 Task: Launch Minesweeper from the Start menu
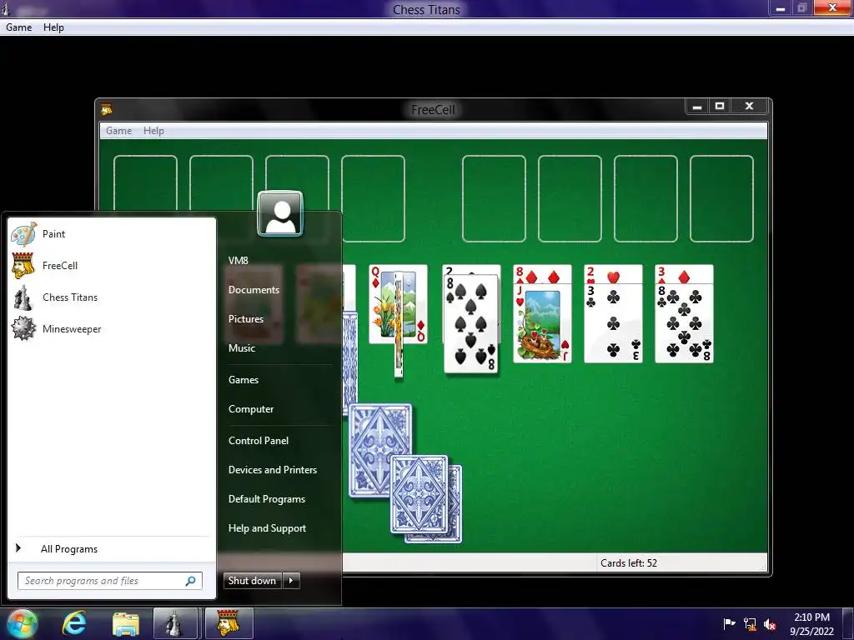pyautogui.click(x=112, y=328)
